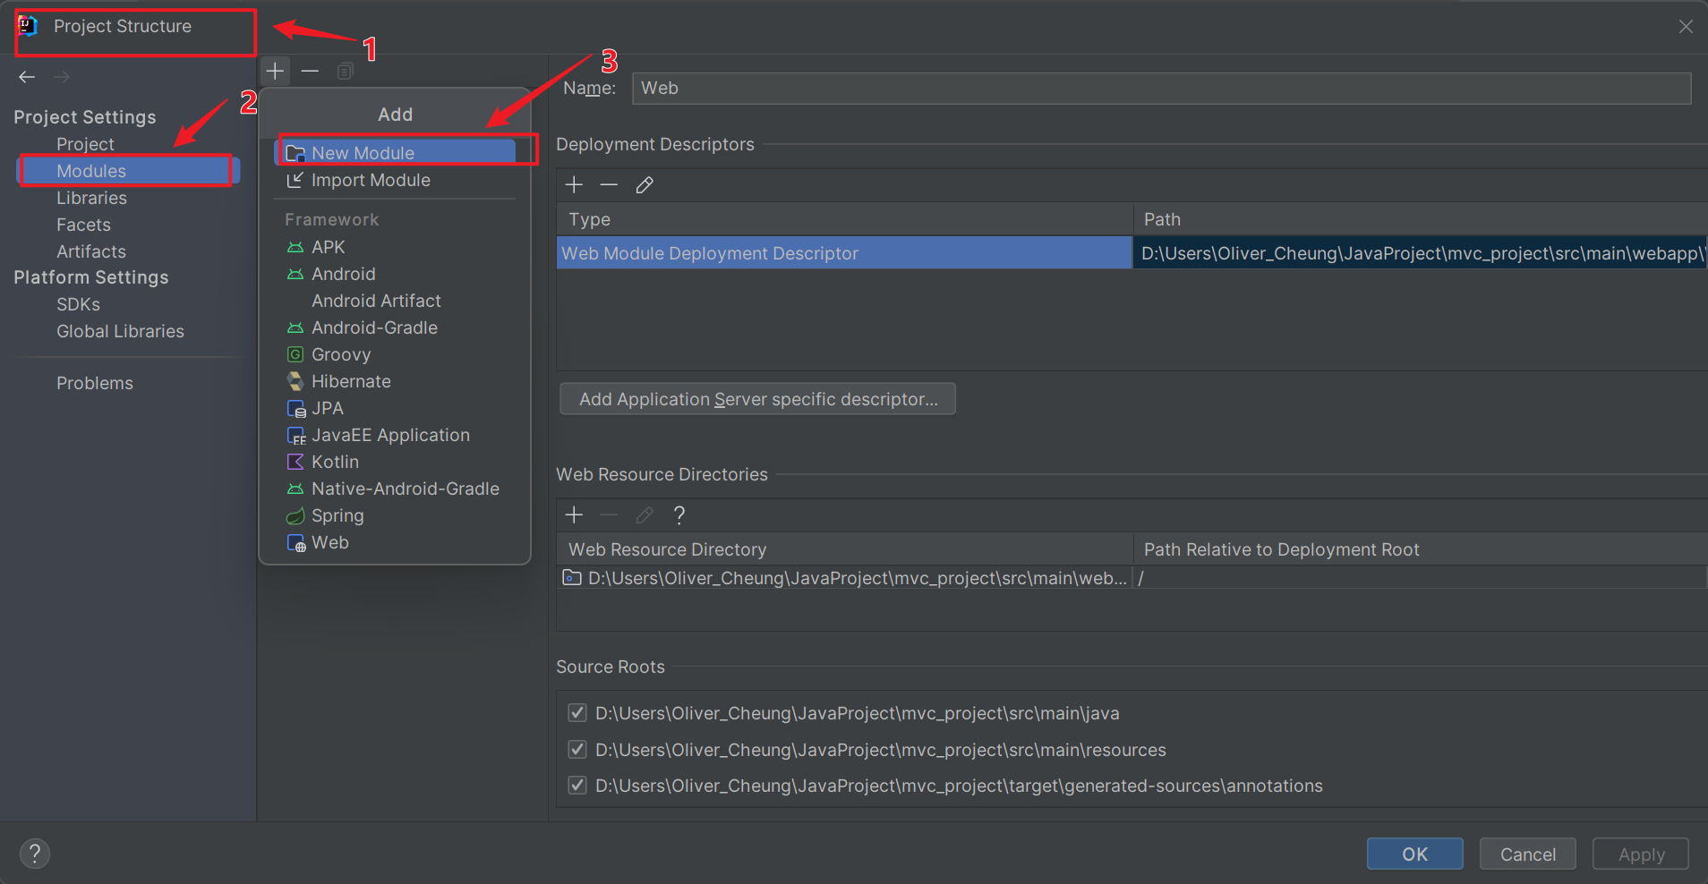Click the forward navigation arrow
Image resolution: width=1708 pixels, height=884 pixels.
tap(62, 77)
